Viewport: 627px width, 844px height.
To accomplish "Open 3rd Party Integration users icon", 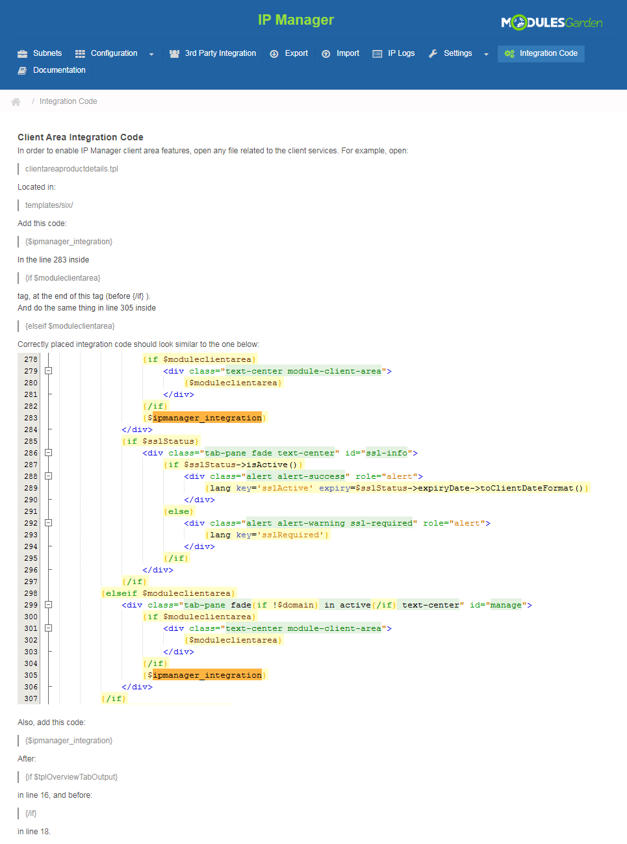I will [174, 54].
